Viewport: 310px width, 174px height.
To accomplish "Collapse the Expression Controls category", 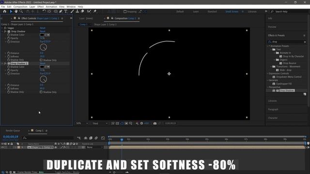I will coord(268,73).
